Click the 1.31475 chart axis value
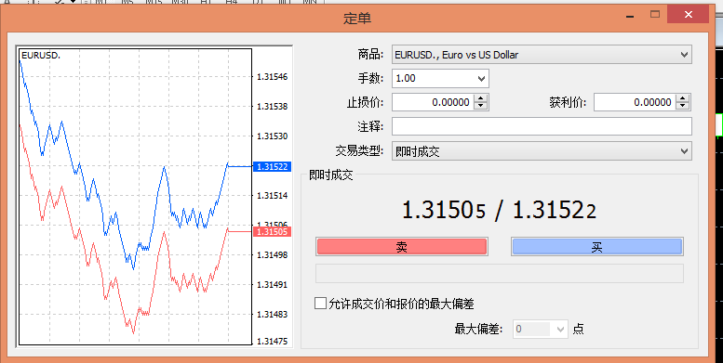 272,342
